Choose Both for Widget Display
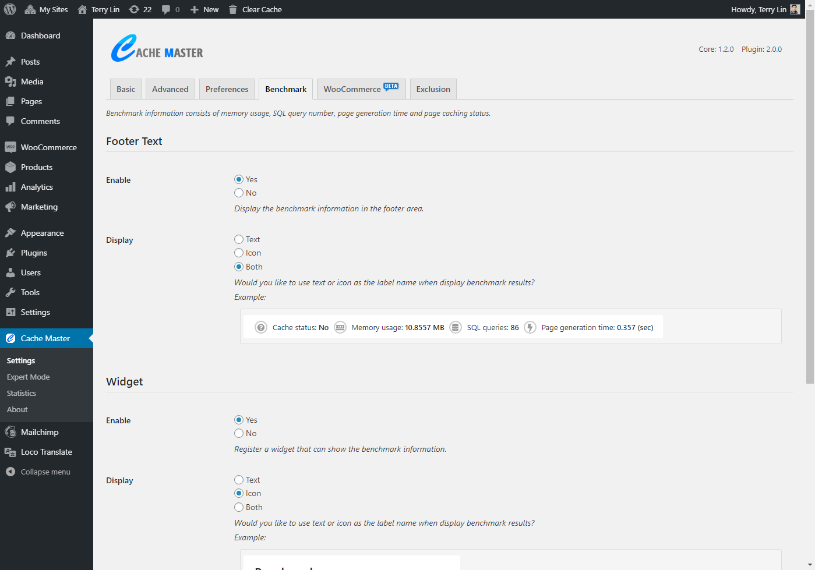This screenshot has height=570, width=815. [x=239, y=507]
